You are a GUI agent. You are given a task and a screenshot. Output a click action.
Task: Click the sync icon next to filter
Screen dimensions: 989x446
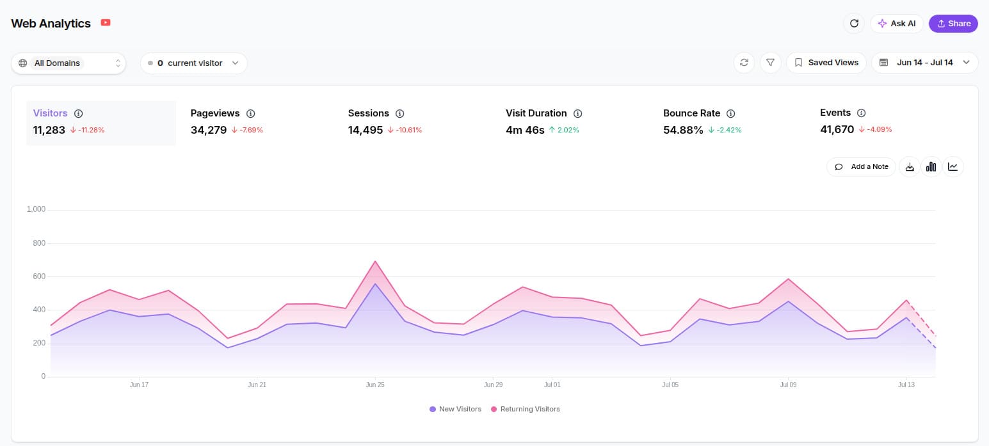pyautogui.click(x=744, y=63)
